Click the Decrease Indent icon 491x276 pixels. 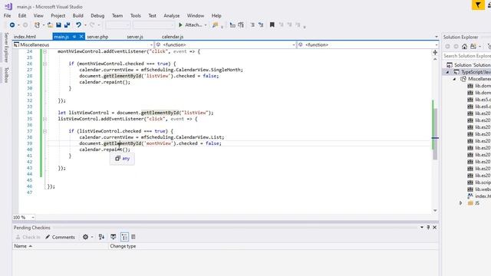click(252, 25)
